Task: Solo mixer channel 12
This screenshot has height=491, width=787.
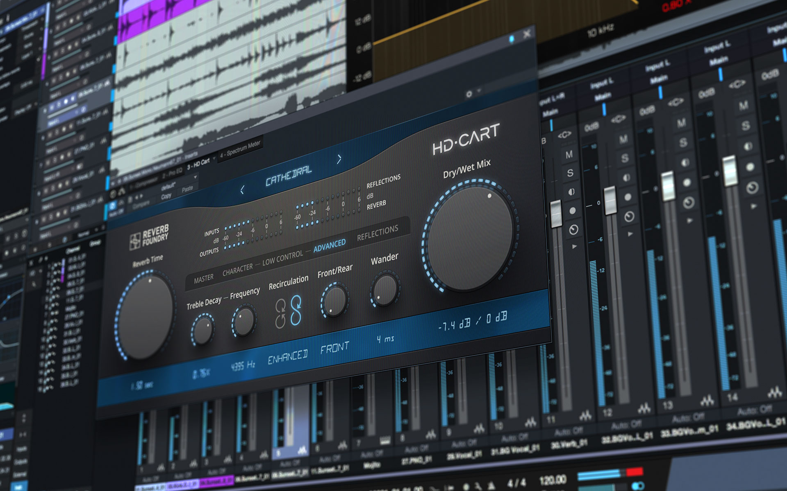Action: pos(625,158)
